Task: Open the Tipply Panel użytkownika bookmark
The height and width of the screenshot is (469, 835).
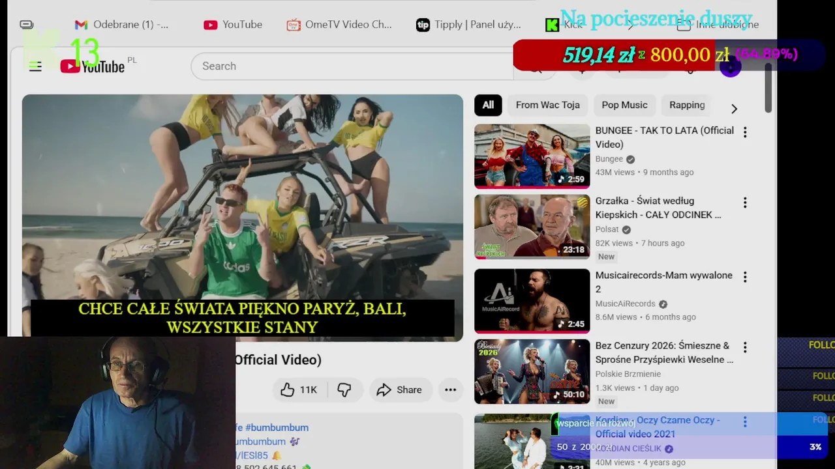Action: coord(468,25)
